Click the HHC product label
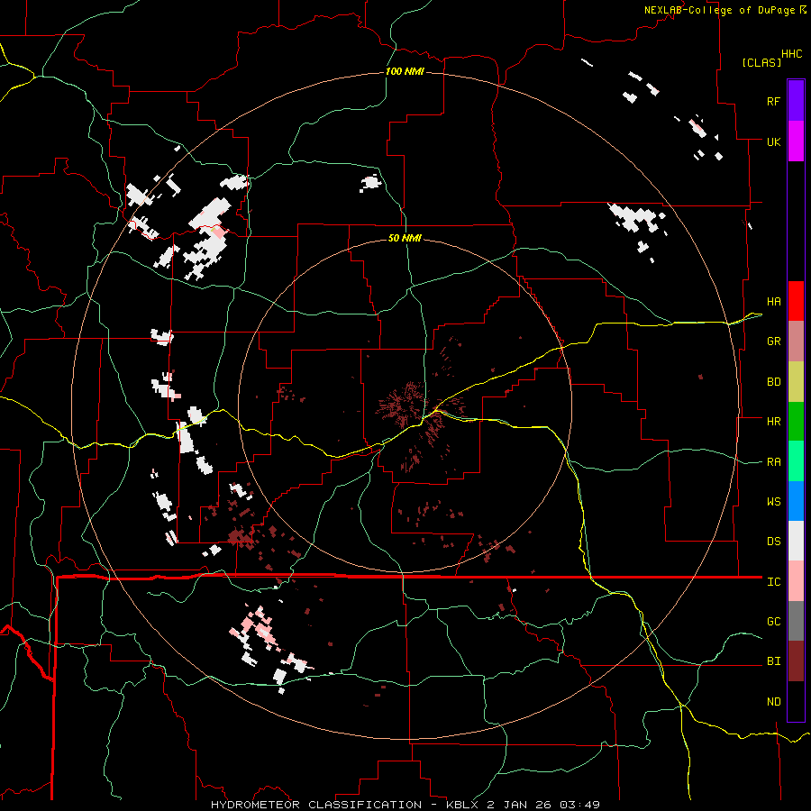 (x=791, y=54)
